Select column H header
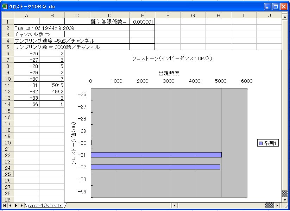The width and height of the screenshot is (290, 211). tap(219, 15)
